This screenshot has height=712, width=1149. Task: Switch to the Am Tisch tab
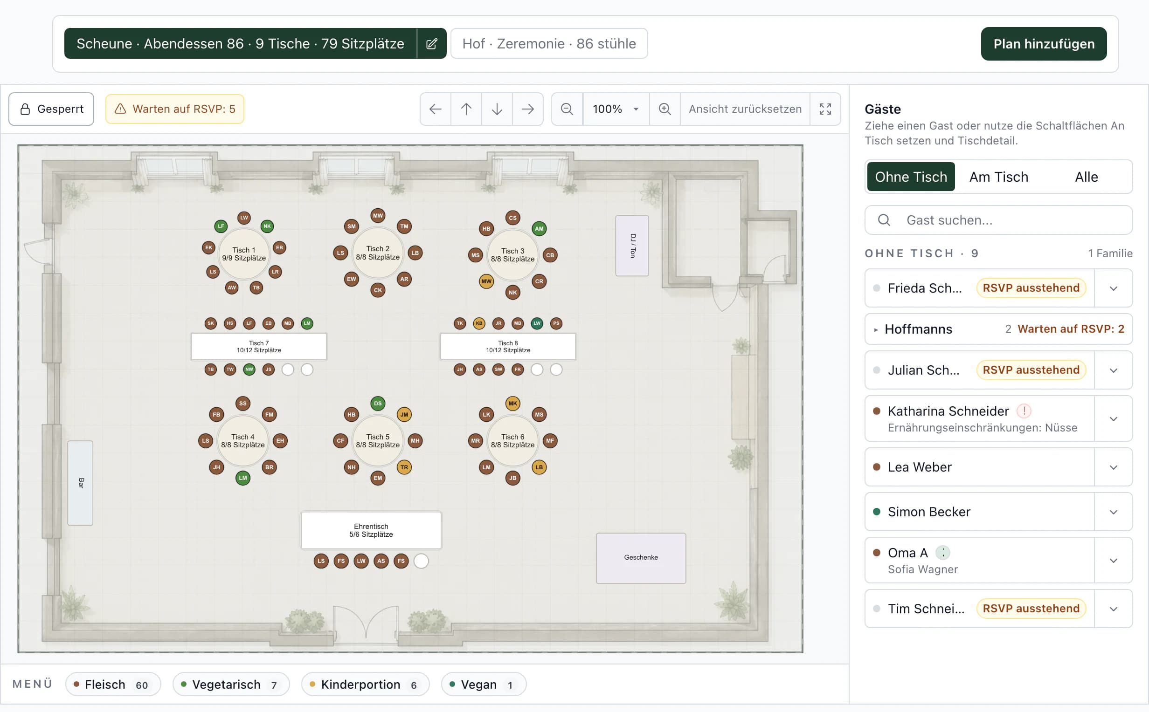(x=999, y=177)
